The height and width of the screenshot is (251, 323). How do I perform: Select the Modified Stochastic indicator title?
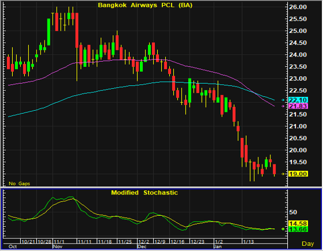coord(144,193)
